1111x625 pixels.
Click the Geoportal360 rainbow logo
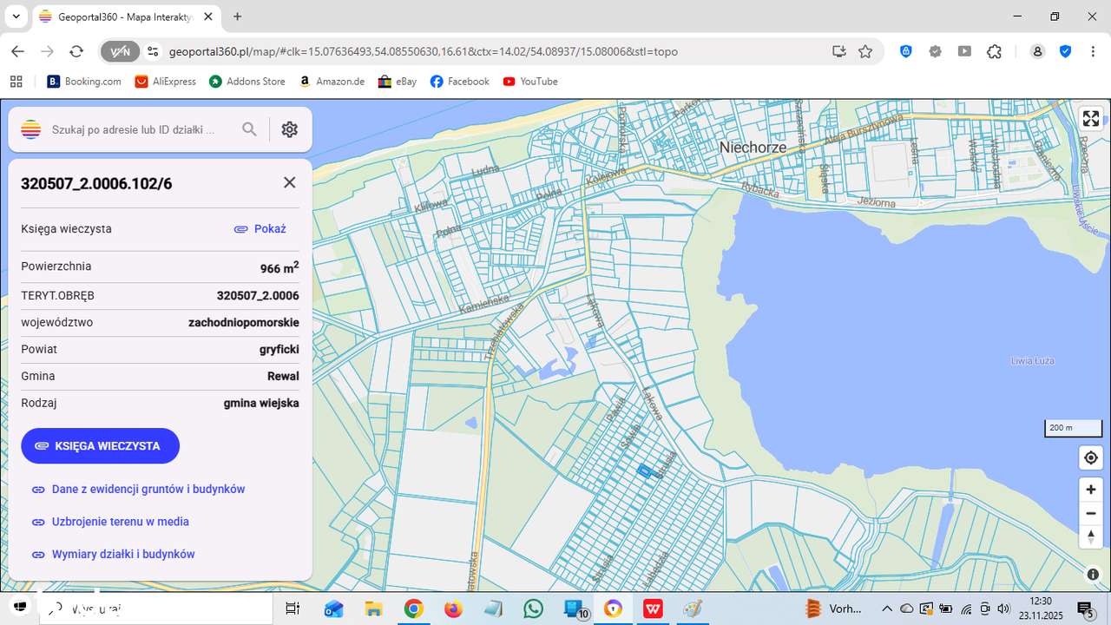pos(31,129)
